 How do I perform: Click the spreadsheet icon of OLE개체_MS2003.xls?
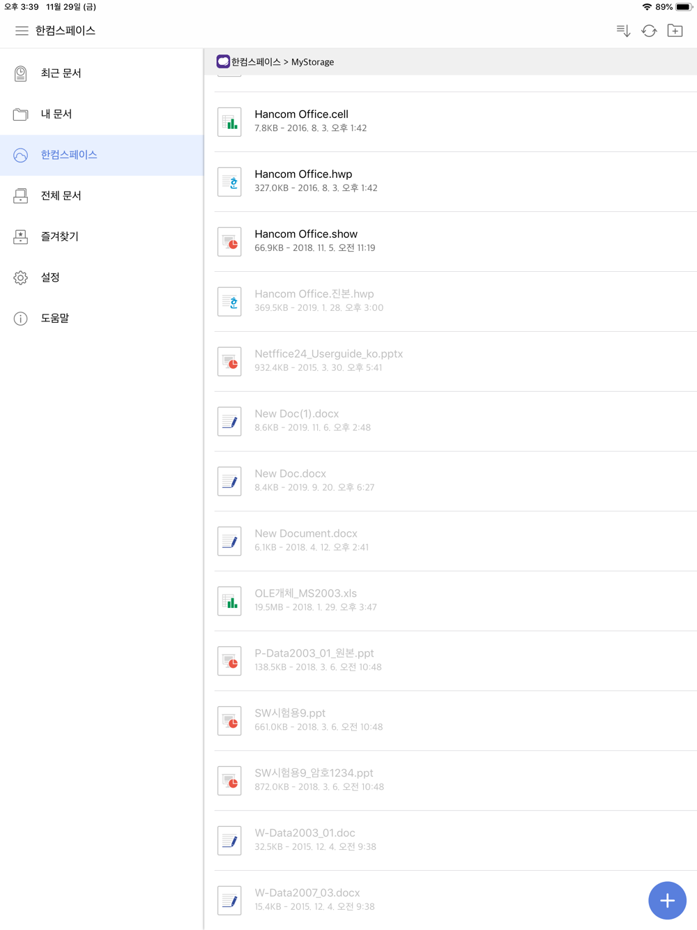point(229,602)
